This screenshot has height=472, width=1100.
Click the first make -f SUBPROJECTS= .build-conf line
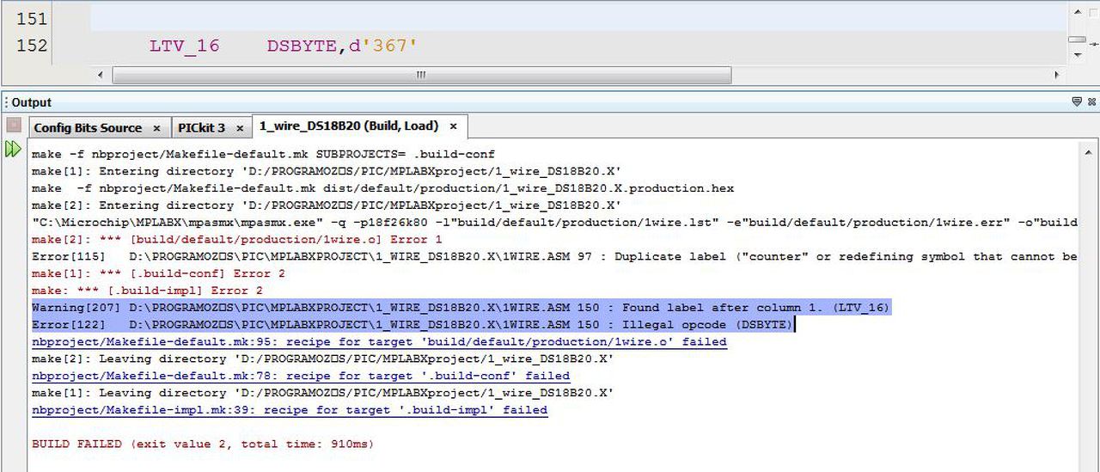[x=263, y=155]
